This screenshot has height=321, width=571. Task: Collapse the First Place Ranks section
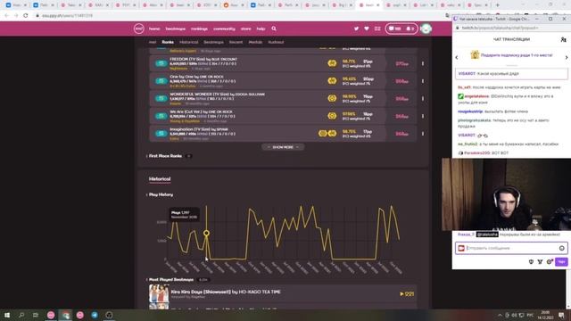(165, 156)
